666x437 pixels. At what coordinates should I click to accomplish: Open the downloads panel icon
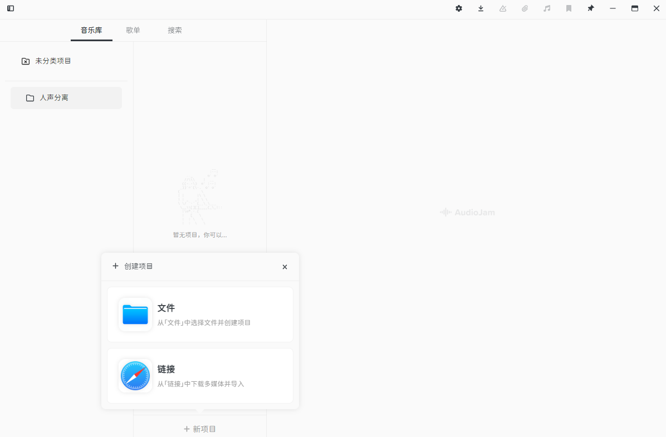481,8
